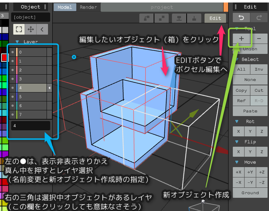Rotate object around Y in Rot section
The image size is (269, 211).
pos(250,131)
